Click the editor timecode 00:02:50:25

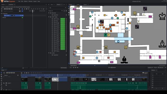(10, 73)
